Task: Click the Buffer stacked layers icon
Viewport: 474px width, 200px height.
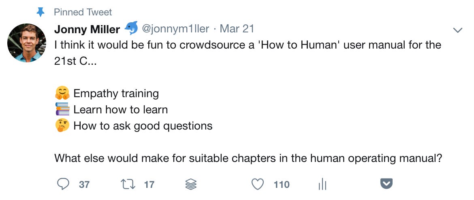Action: point(191,184)
